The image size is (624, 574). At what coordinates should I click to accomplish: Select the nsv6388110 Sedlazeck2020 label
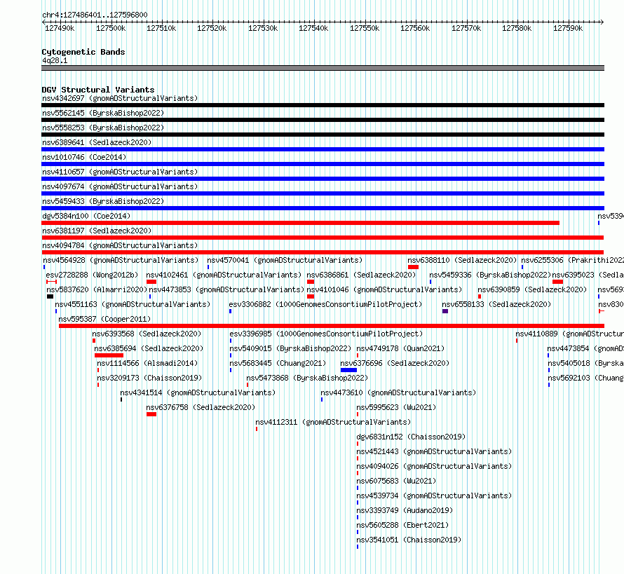pyautogui.click(x=462, y=260)
